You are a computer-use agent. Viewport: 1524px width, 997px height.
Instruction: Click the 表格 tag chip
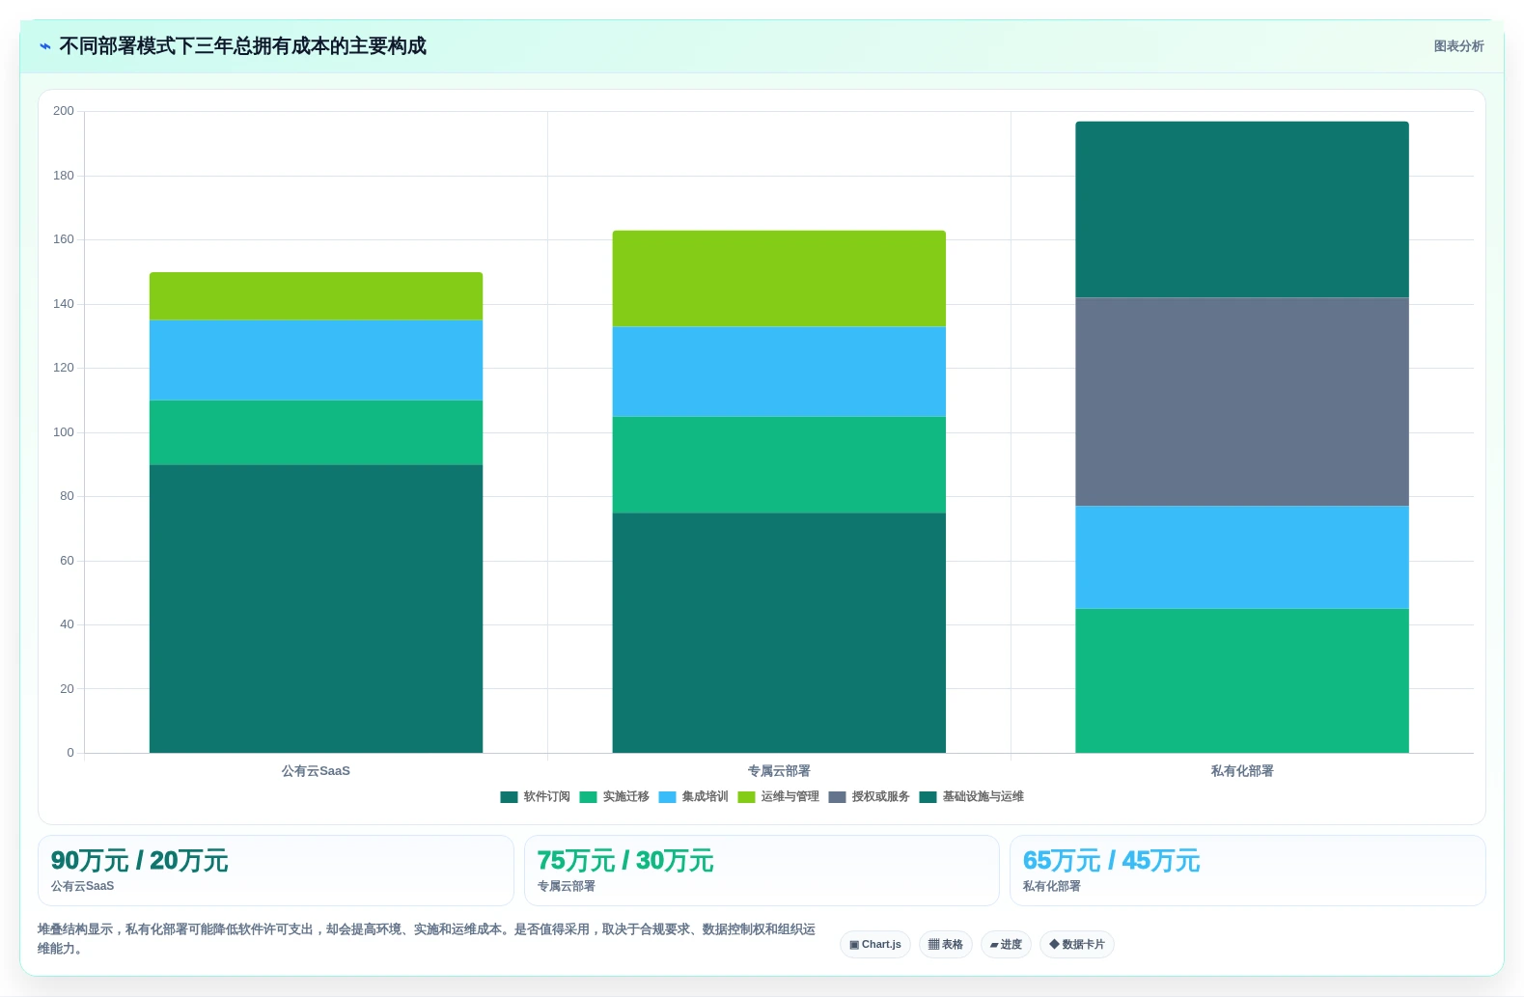click(x=946, y=944)
